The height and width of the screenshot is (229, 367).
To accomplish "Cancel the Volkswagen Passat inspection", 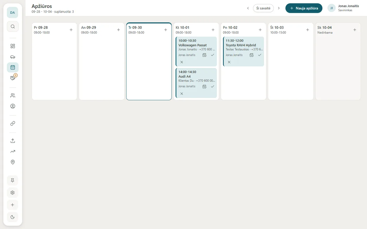I will coord(181,62).
